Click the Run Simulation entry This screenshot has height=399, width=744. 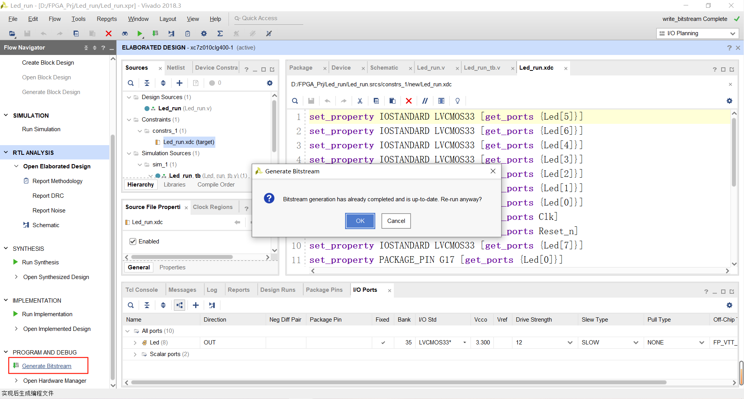41,129
